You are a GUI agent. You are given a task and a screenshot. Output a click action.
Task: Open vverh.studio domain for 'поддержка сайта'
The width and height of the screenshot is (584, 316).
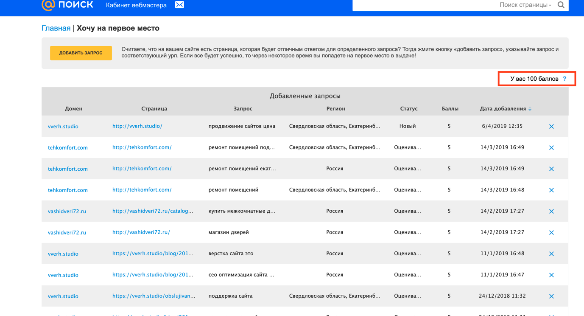(63, 296)
